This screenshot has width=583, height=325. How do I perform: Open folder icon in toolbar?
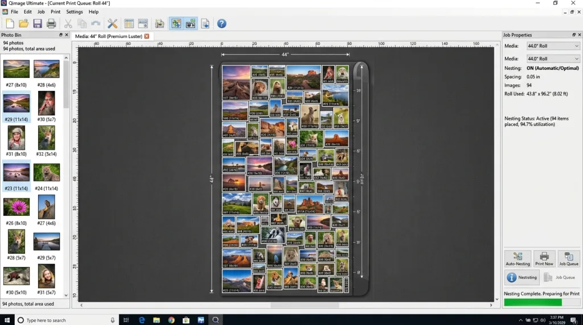[x=23, y=24]
